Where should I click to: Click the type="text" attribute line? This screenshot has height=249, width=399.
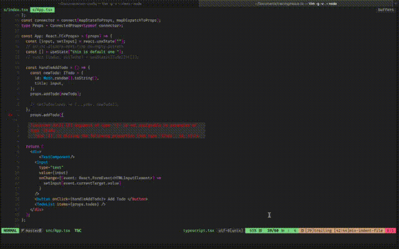point(51,167)
